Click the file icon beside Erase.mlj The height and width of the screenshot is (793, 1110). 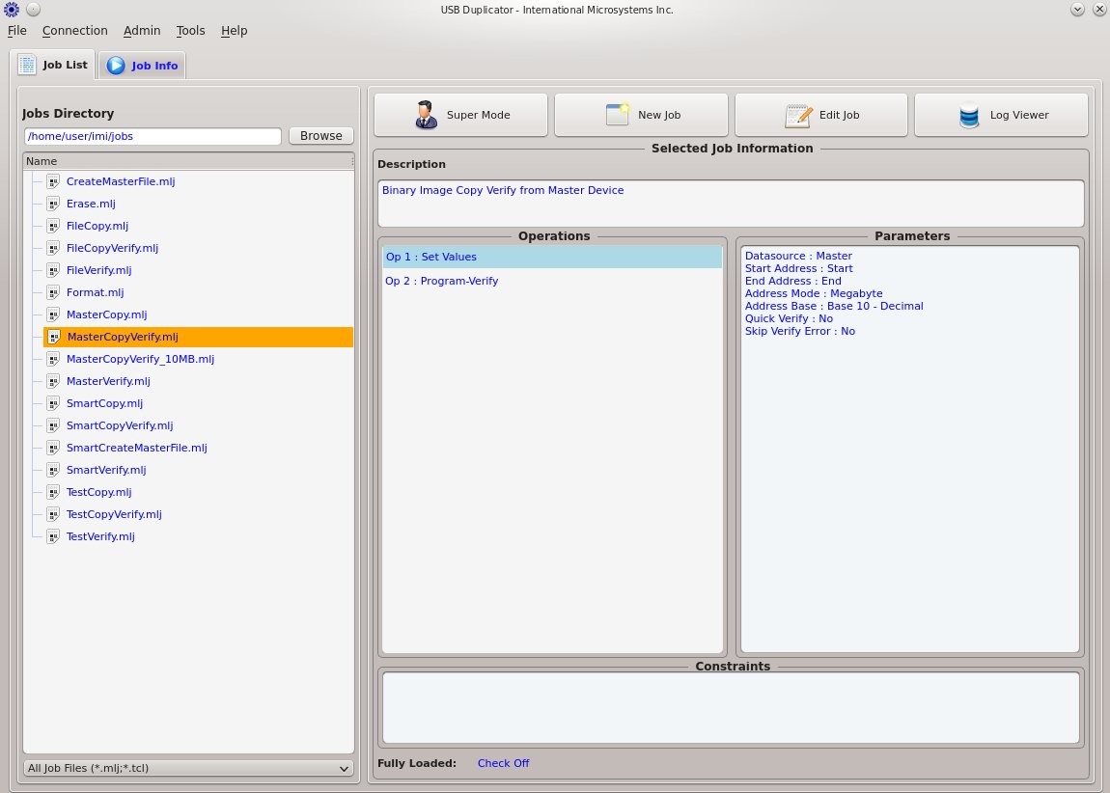[x=53, y=204]
